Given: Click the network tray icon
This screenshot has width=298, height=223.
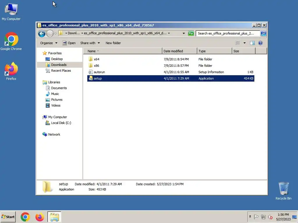Looking at the screenshot, I should click(263, 217).
